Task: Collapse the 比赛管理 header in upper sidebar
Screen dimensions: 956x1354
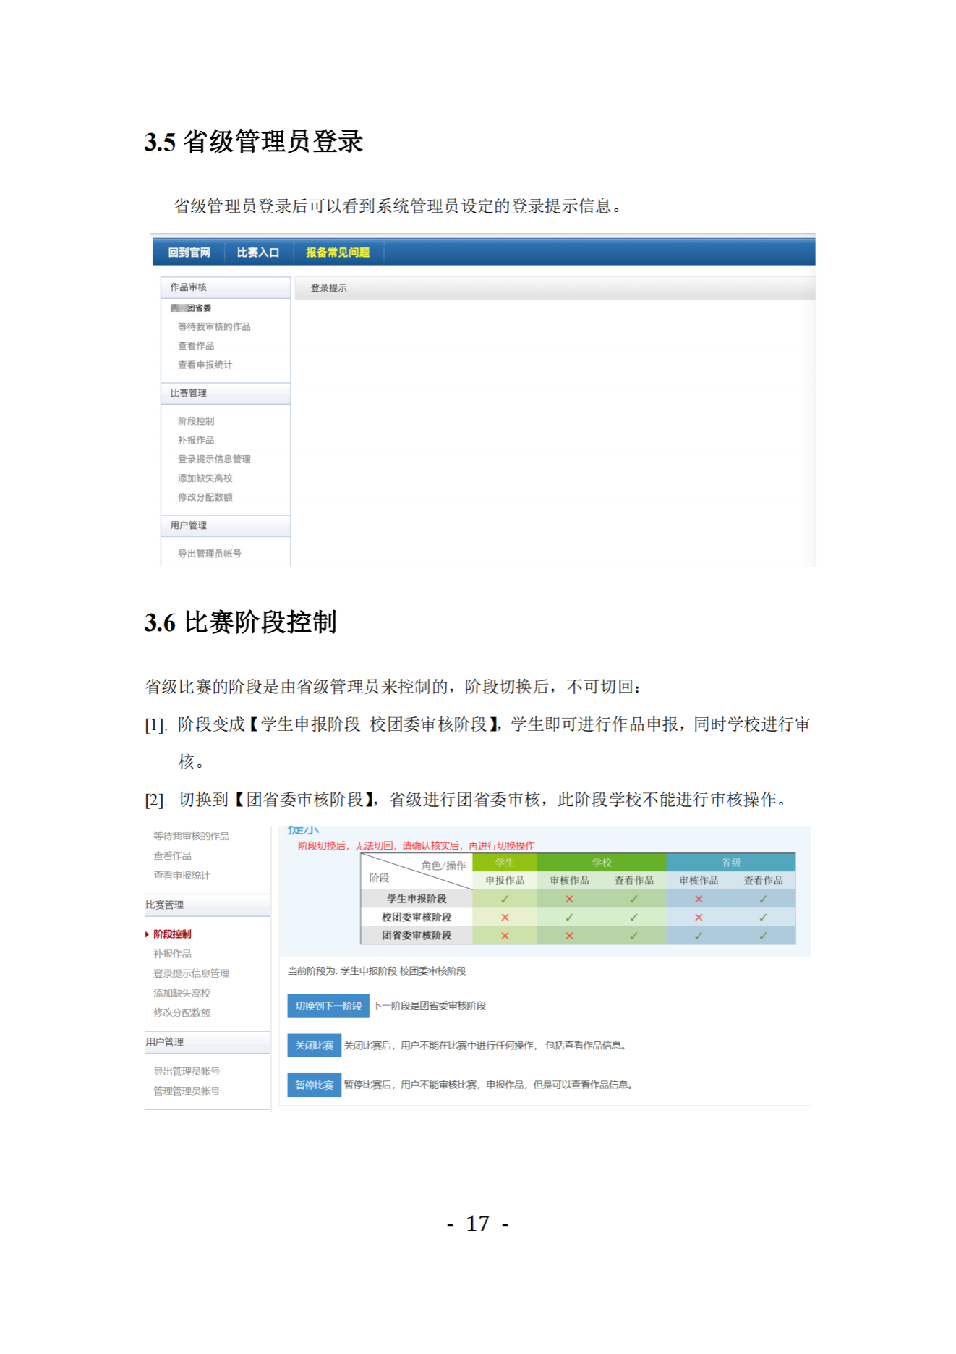Action: click(x=189, y=393)
